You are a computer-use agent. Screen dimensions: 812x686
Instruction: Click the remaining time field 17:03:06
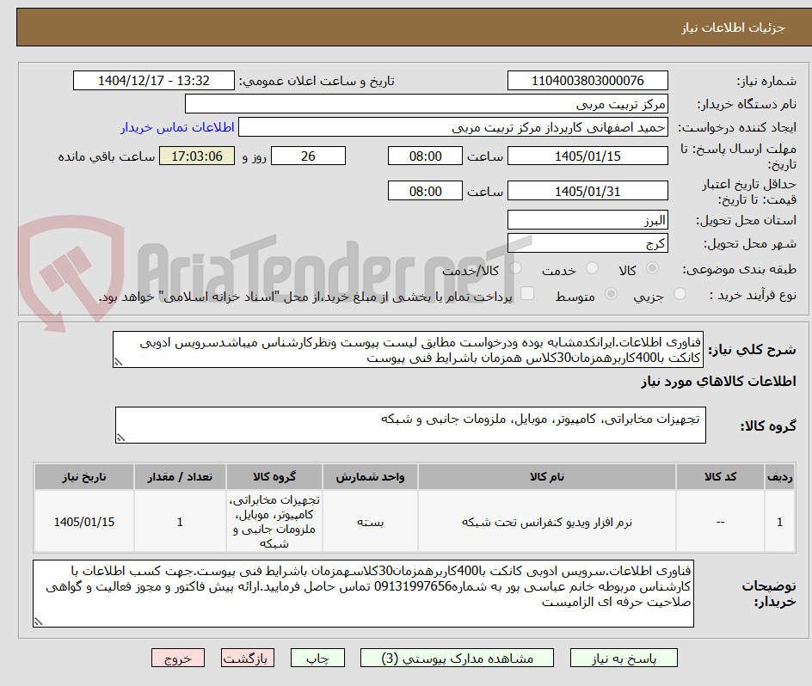(197, 156)
